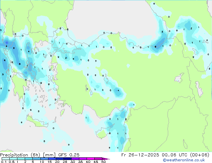Click the 25–30 mm navy legend swatch
Viewport: 212px width, 163px height.
pos(68,159)
